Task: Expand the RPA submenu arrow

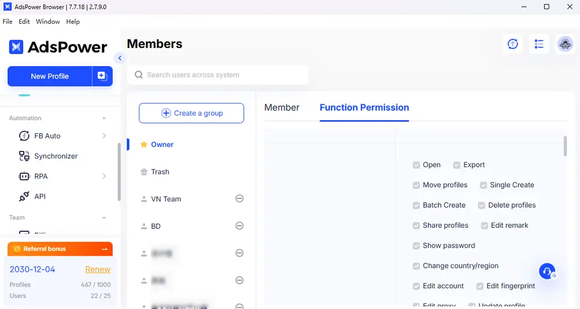Action: coord(104,176)
